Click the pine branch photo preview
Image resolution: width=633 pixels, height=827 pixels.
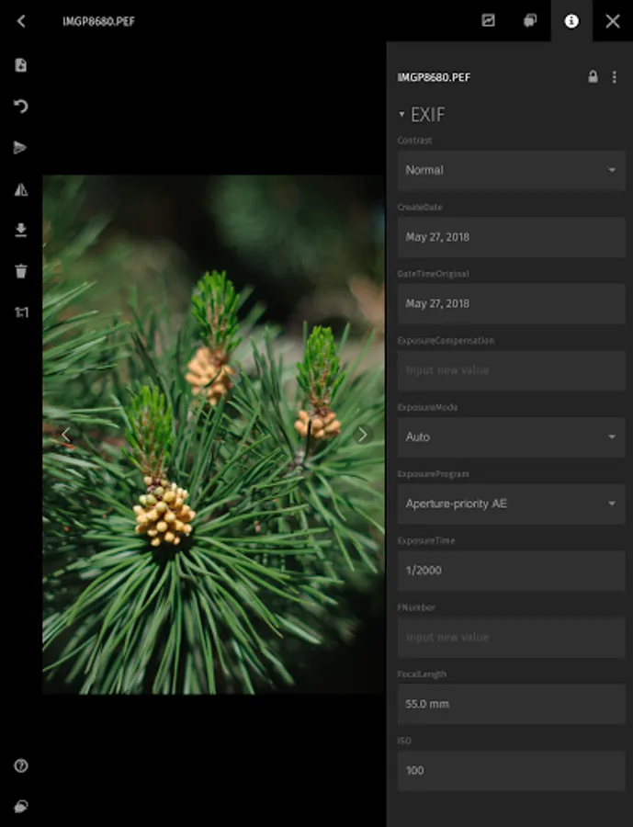(214, 435)
